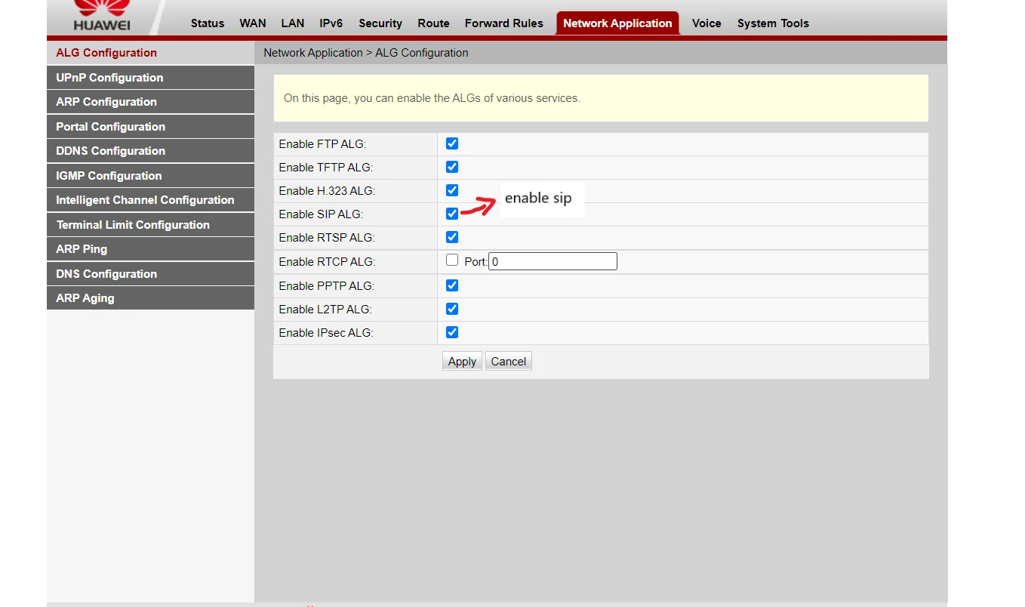Toggle the Enable FTP ALG checkbox

(x=452, y=143)
